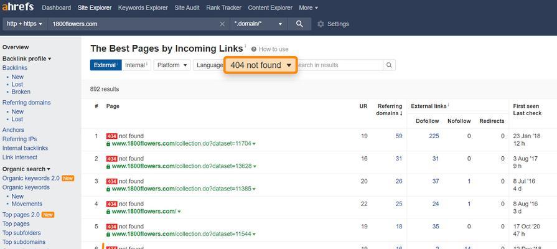This screenshot has height=249, width=557.
Task: Expand URL menu arrow for dataset=11544
Action: pos(255,234)
